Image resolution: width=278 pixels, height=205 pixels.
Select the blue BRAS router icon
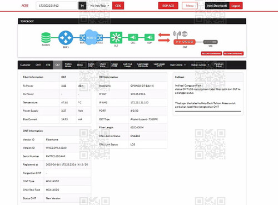click(66, 38)
